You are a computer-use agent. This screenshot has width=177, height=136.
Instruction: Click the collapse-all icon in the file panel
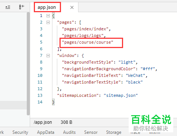[x=8, y=7]
